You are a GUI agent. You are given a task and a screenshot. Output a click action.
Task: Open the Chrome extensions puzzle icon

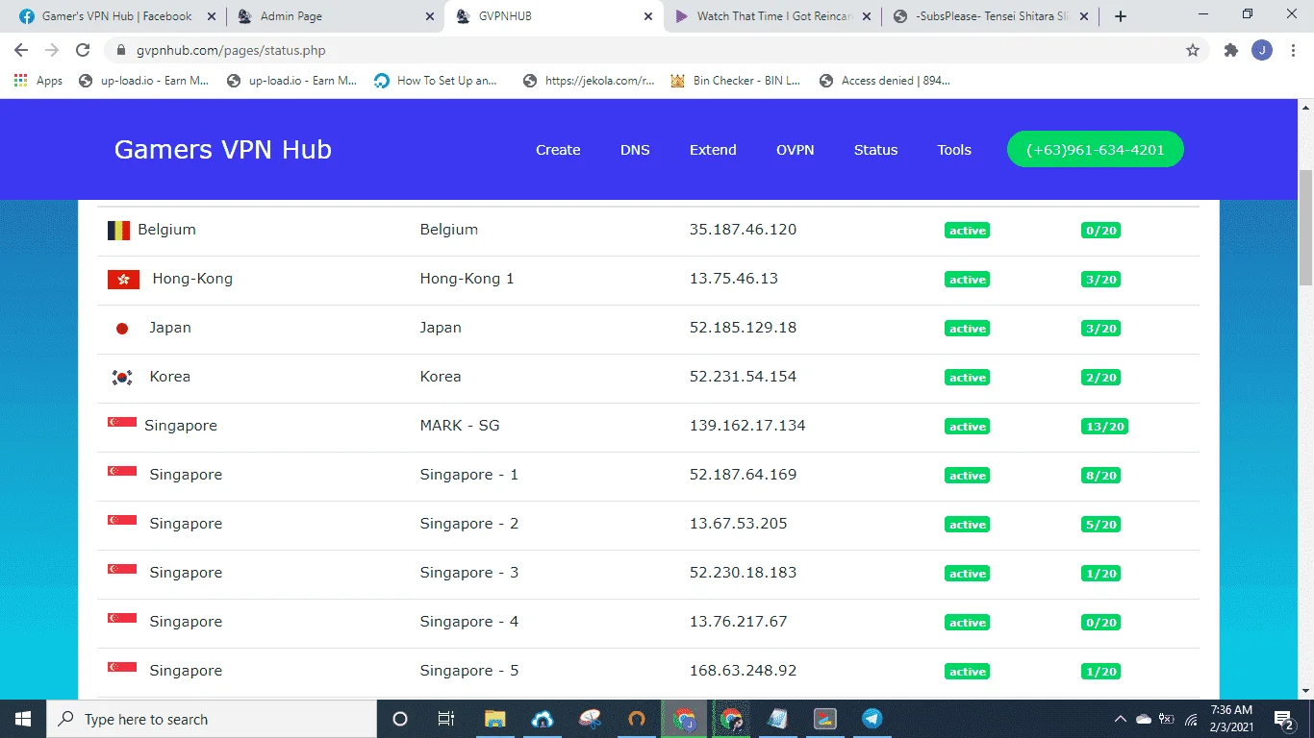[x=1230, y=50]
